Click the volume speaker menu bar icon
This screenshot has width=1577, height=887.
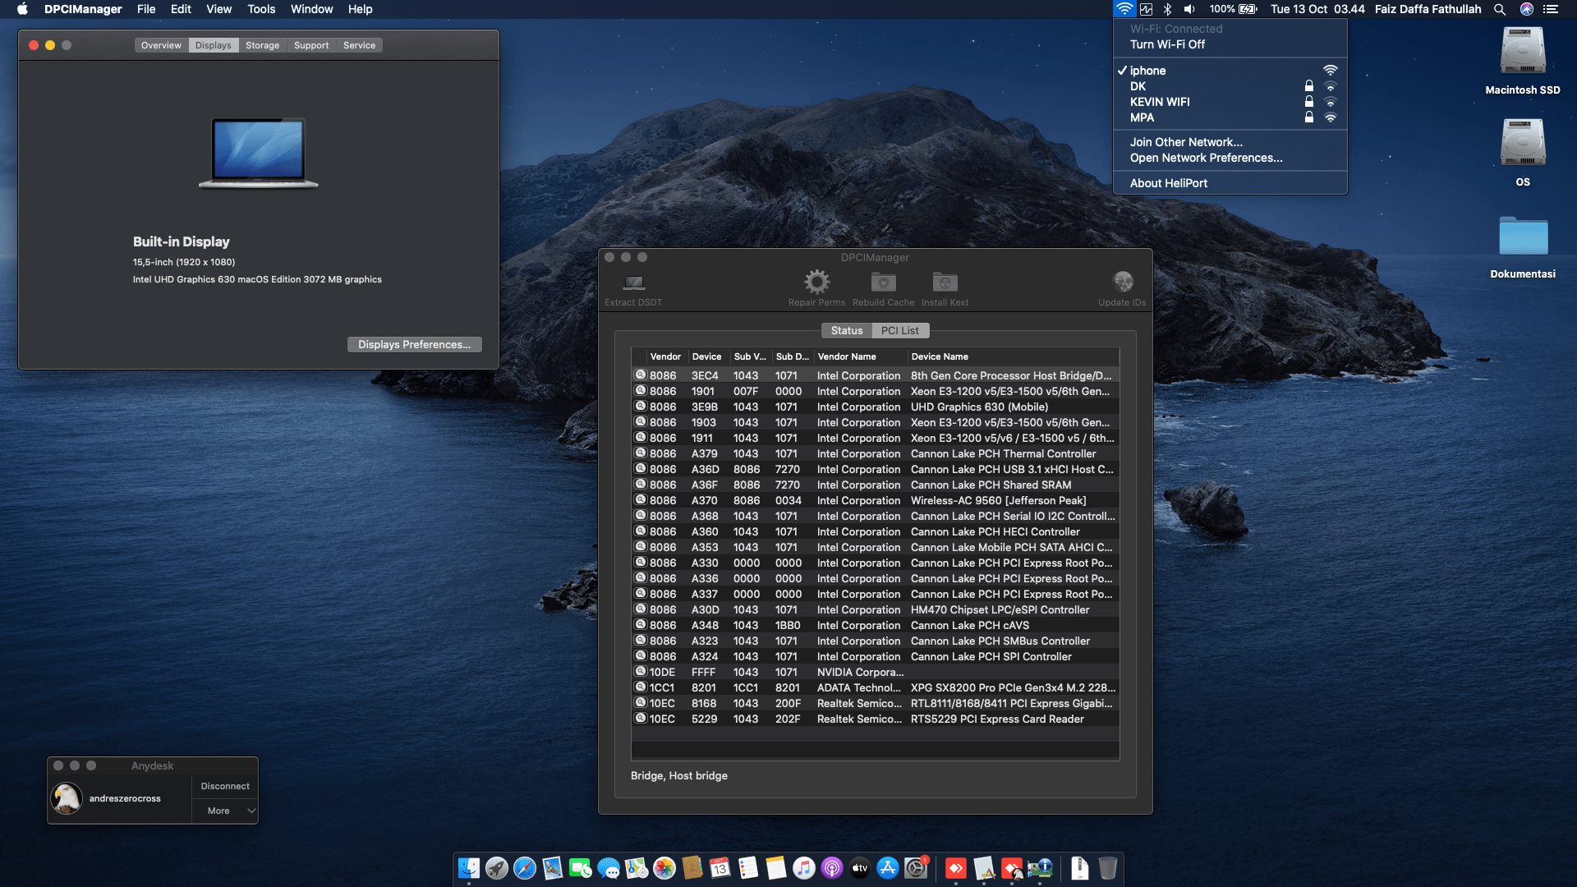coord(1188,9)
